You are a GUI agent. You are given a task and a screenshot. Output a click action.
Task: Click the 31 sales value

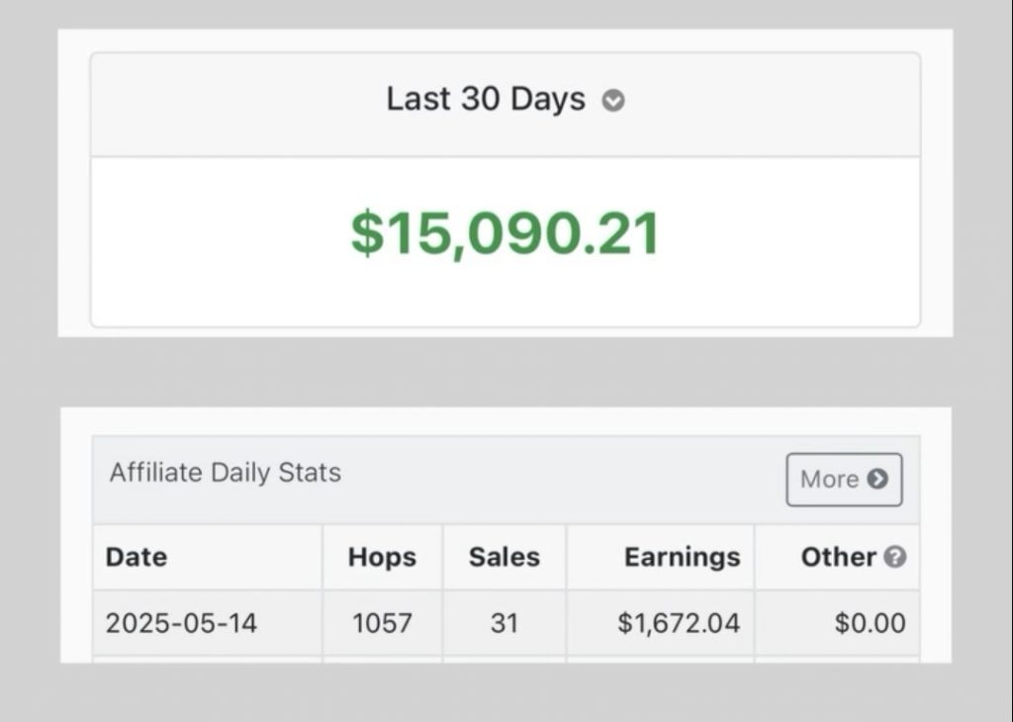pos(504,623)
